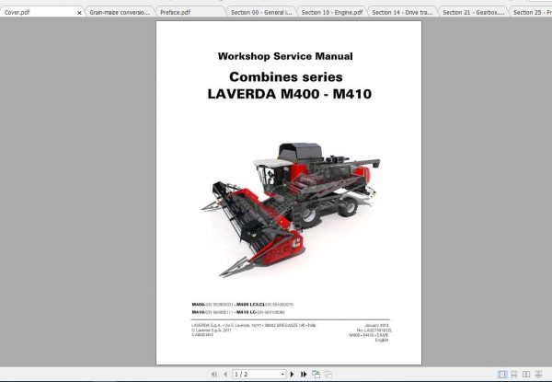Open the page number dropdown arrow

(282, 375)
